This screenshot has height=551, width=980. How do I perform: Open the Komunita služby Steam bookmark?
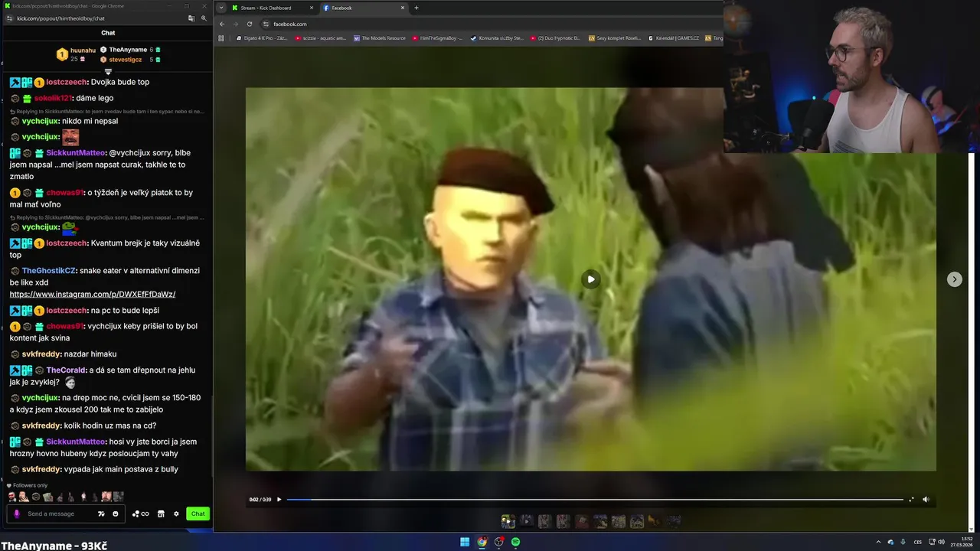pos(498,37)
